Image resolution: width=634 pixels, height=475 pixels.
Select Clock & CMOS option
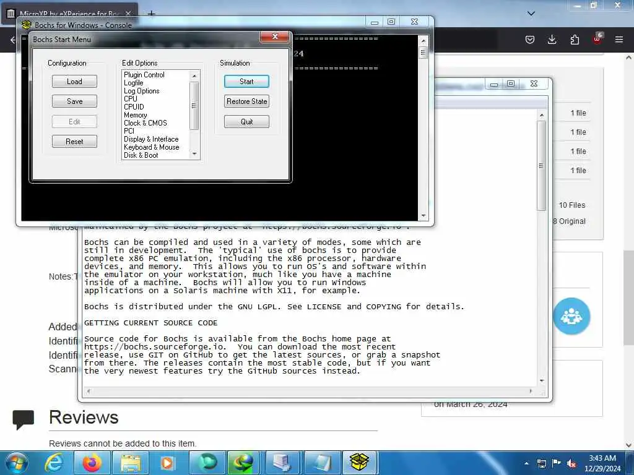(x=145, y=123)
